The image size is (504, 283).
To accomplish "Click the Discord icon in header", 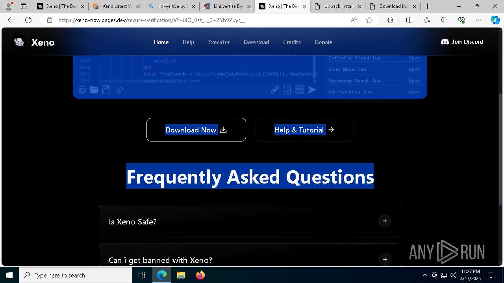I will tap(445, 42).
